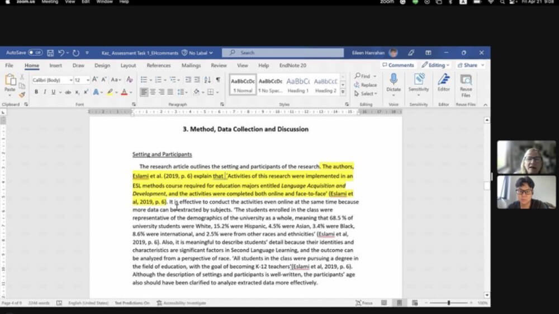The height and width of the screenshot is (314, 559).
Task: Click the Format Painter brush icon
Action: [x=22, y=95]
